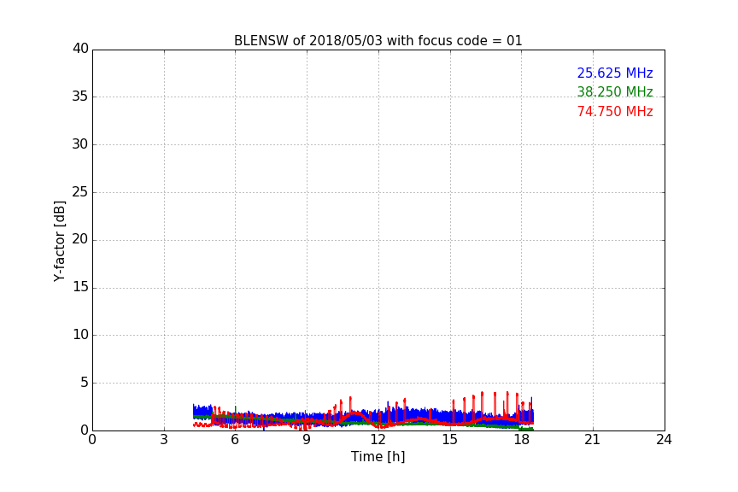Click the 'Y-factor [dB]' axis label

coord(59,241)
